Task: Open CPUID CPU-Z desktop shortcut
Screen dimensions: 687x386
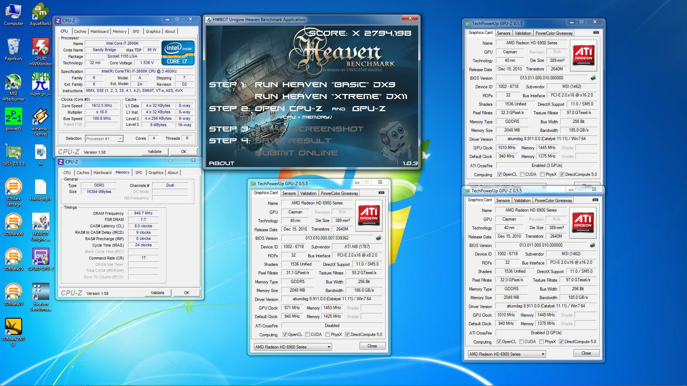Action: coord(40,260)
